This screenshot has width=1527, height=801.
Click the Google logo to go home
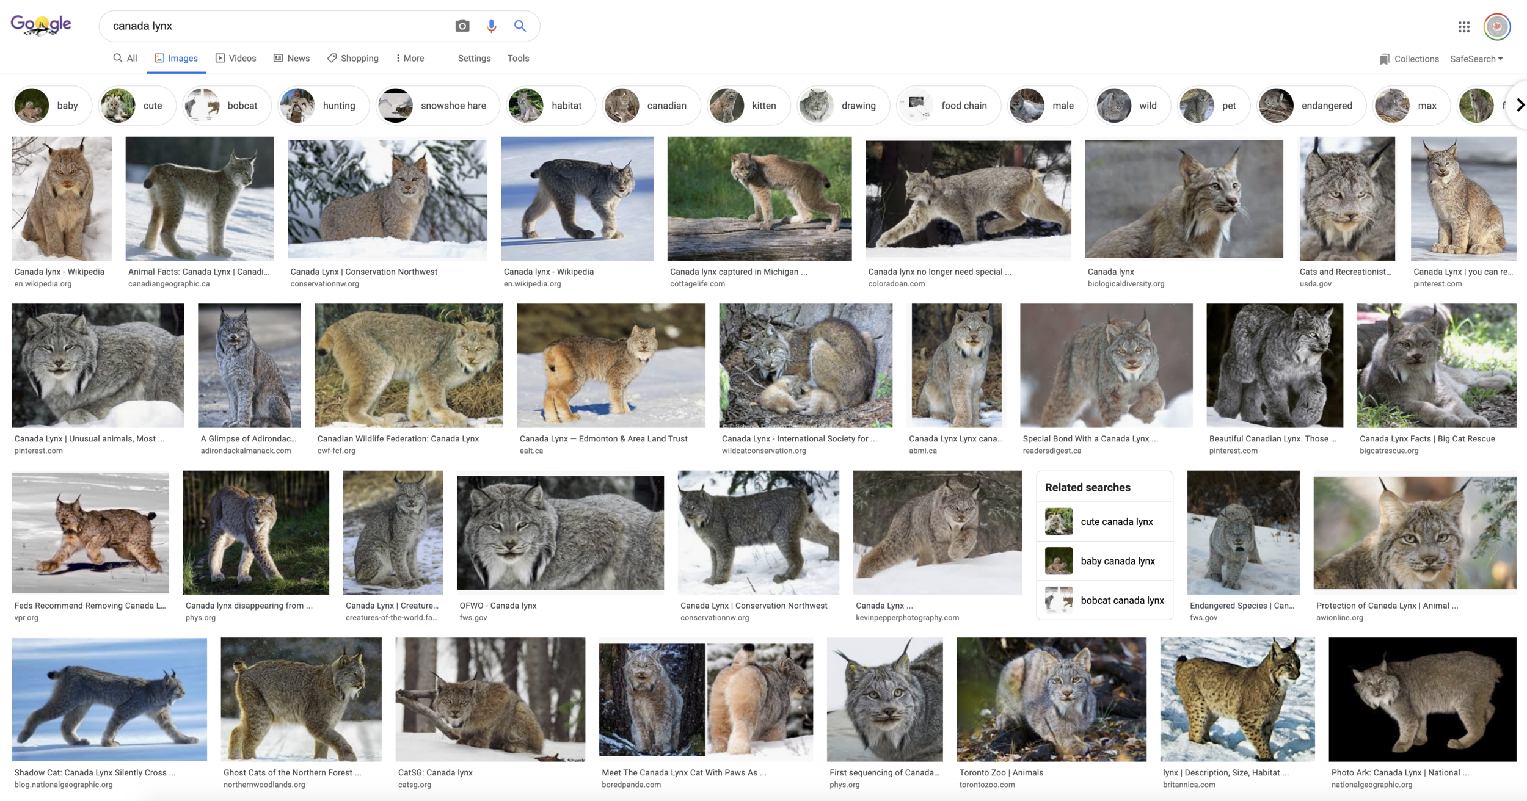pyautogui.click(x=41, y=26)
